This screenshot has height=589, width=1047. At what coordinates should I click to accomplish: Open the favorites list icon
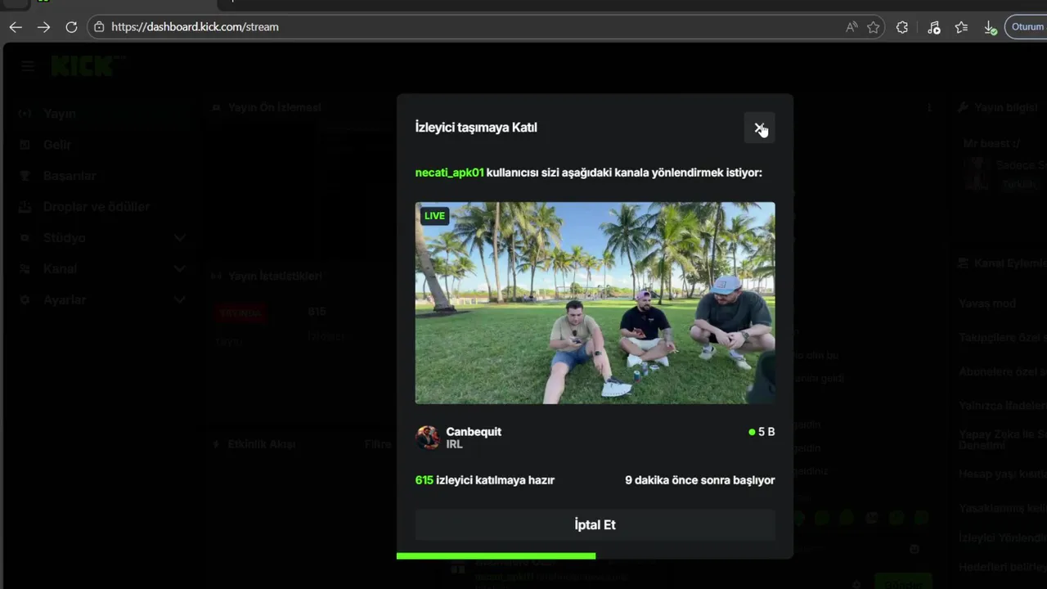(962, 27)
